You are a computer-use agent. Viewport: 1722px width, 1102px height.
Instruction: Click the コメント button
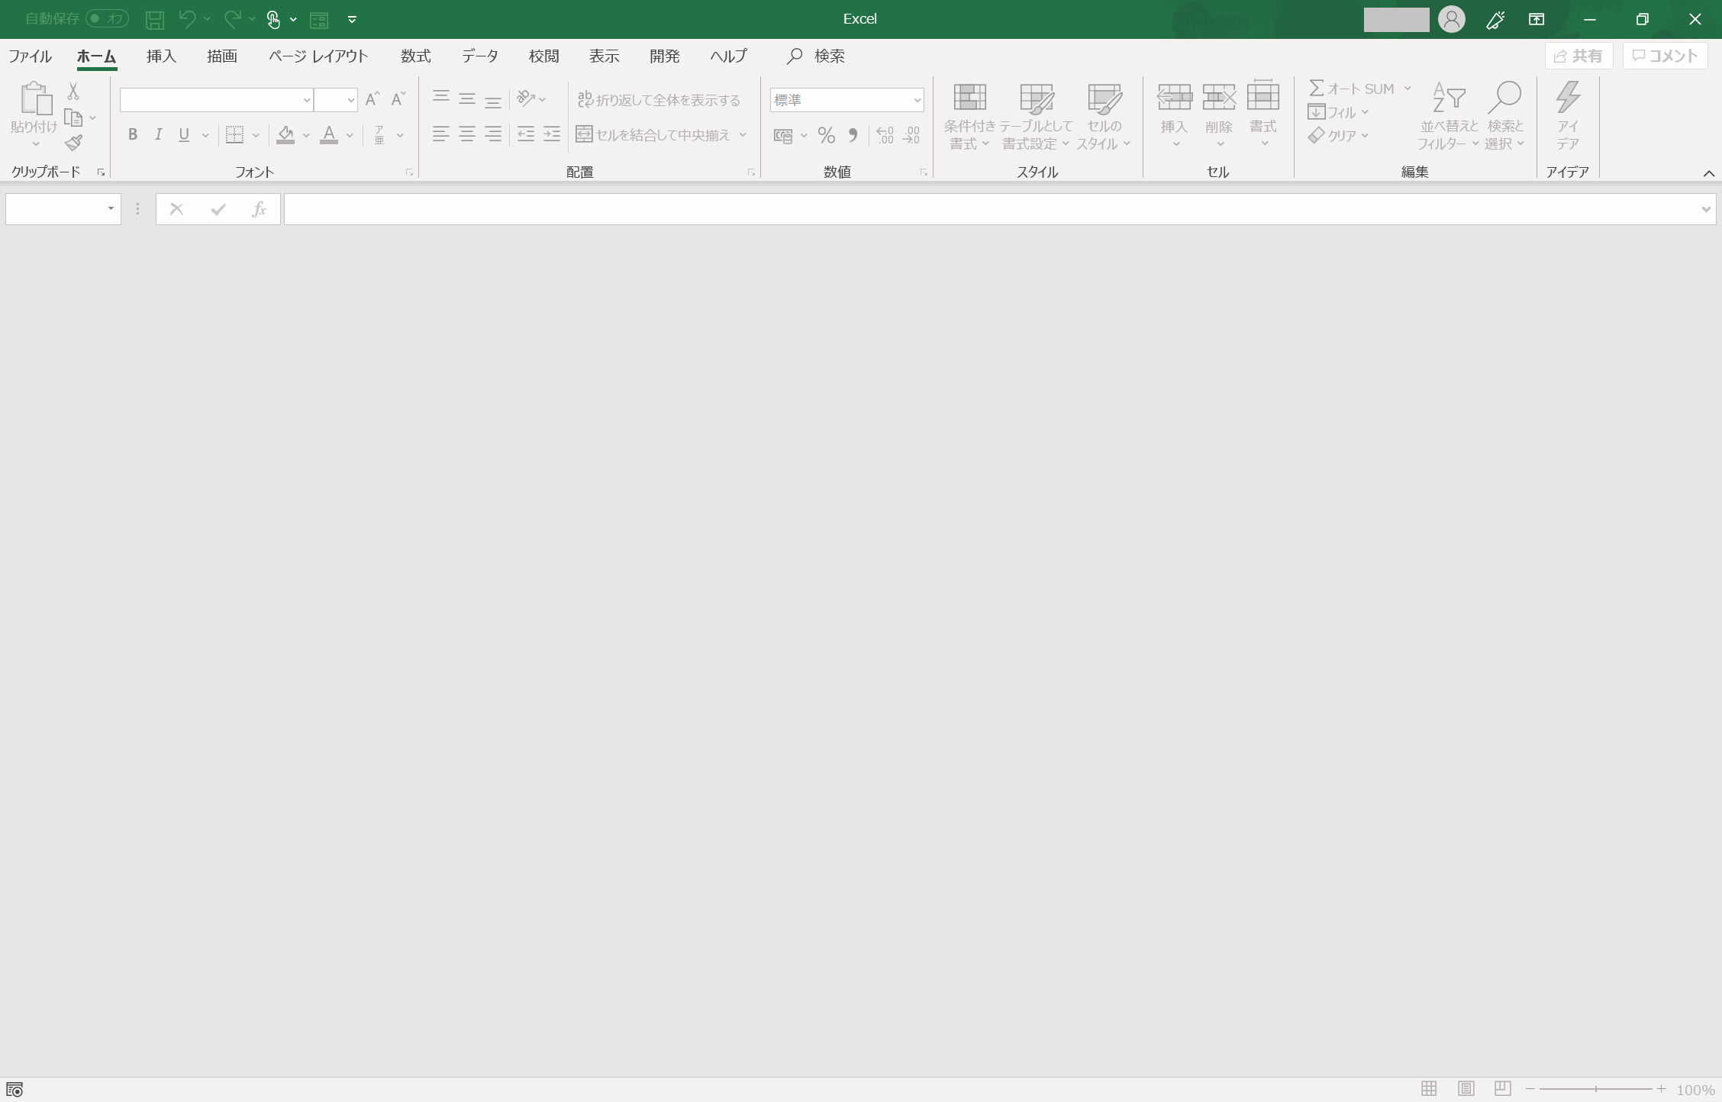click(1665, 55)
